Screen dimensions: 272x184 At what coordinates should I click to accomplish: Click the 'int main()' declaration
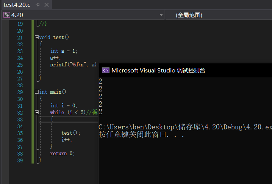pyautogui.click(x=53, y=92)
